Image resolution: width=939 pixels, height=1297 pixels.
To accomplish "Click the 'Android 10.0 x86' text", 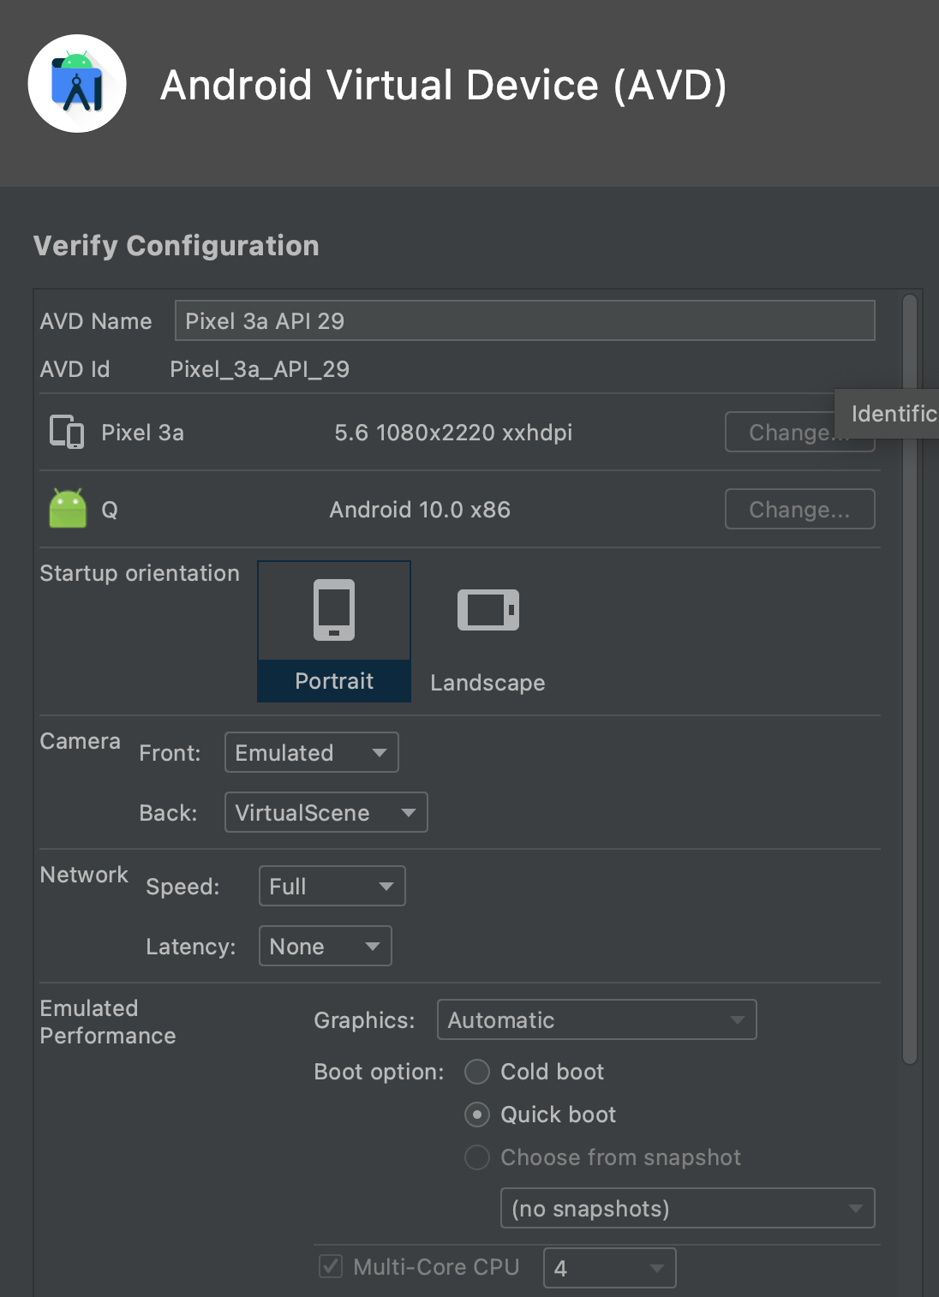I will click(x=420, y=510).
